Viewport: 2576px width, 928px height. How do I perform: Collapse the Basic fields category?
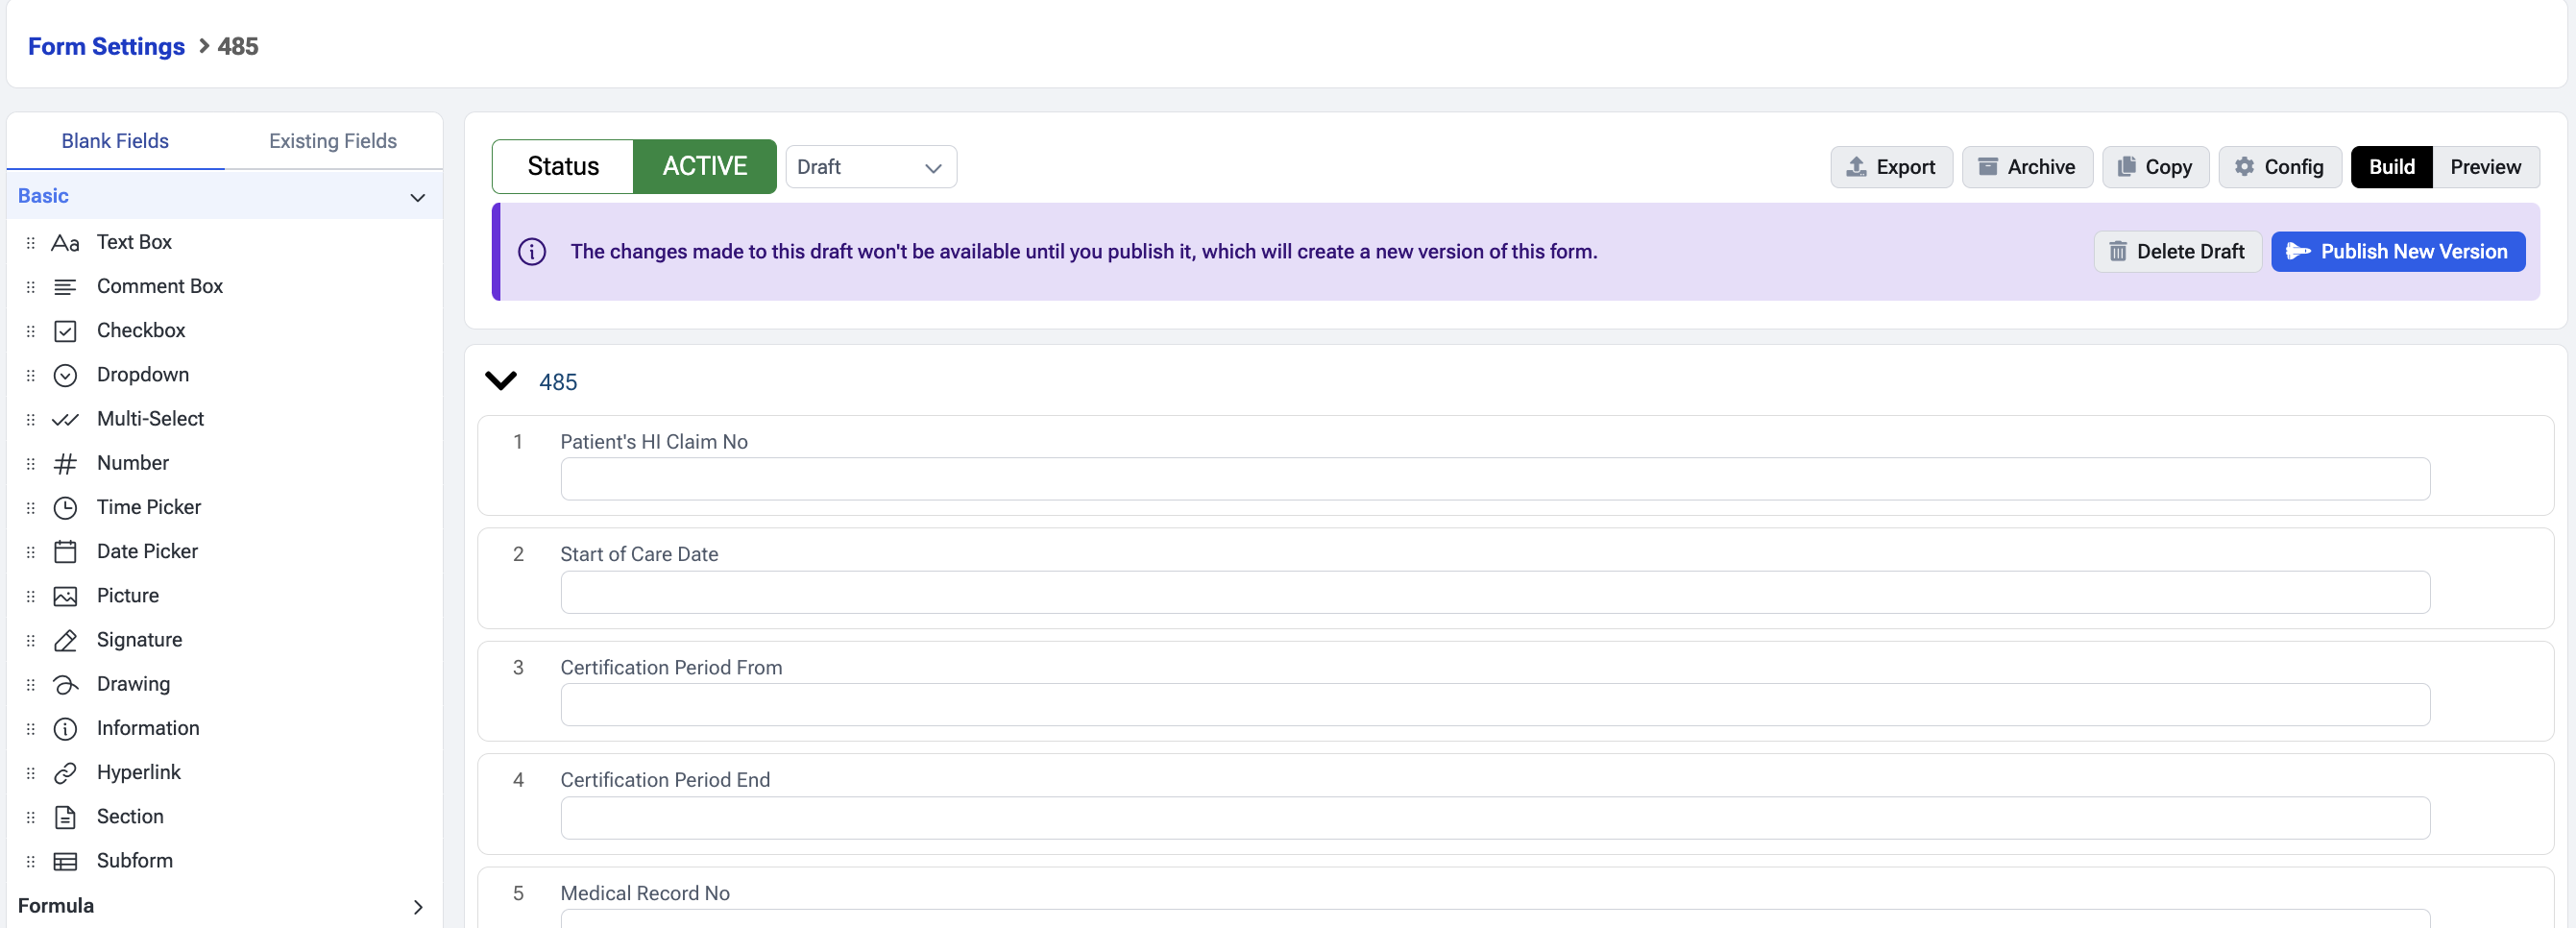tap(417, 197)
